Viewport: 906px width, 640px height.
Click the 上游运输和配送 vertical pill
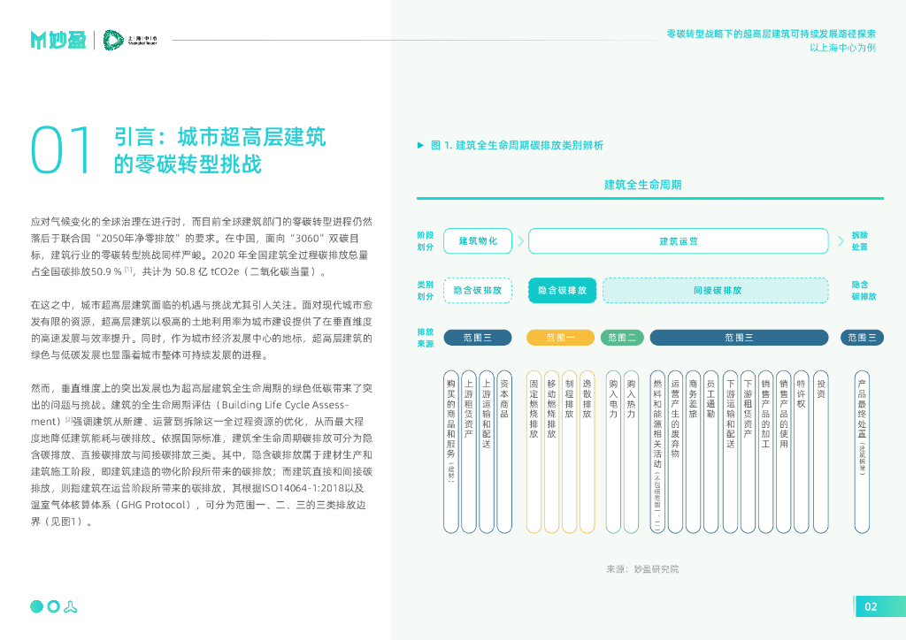pos(487,452)
